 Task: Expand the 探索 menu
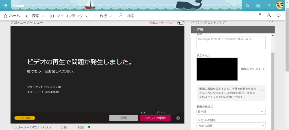pyautogui.click(x=35, y=16)
